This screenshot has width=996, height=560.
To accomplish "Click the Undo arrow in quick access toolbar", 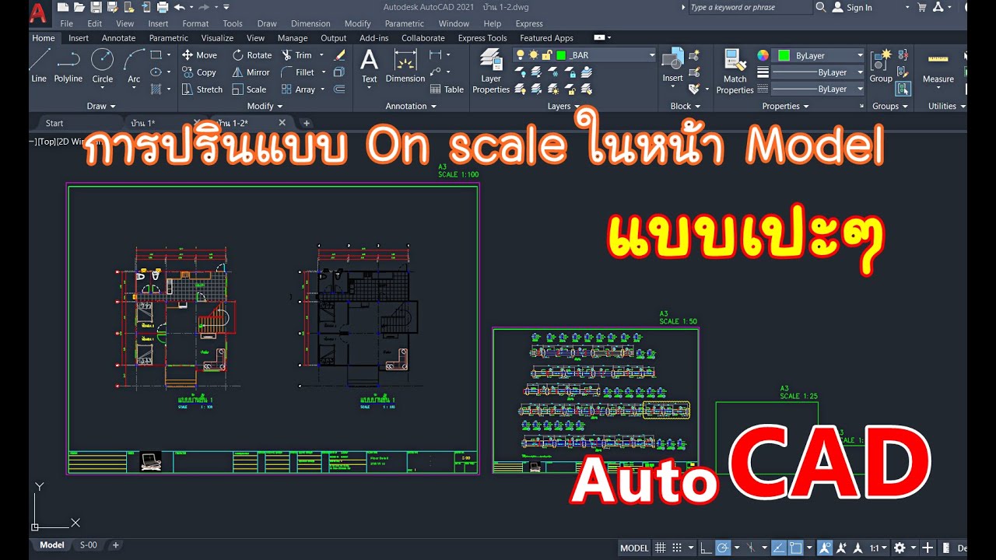I will click(x=180, y=7).
